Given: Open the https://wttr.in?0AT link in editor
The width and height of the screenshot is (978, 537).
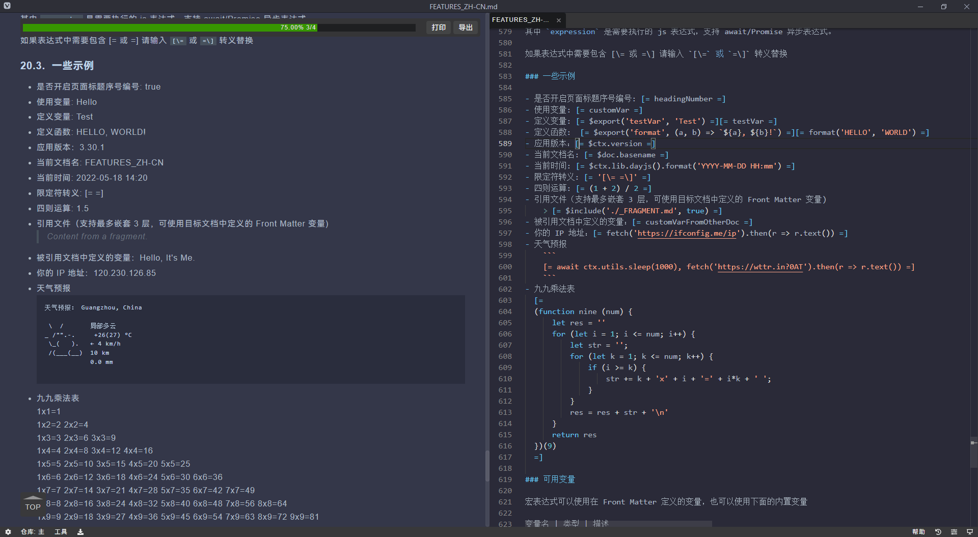Looking at the screenshot, I should click(x=760, y=267).
